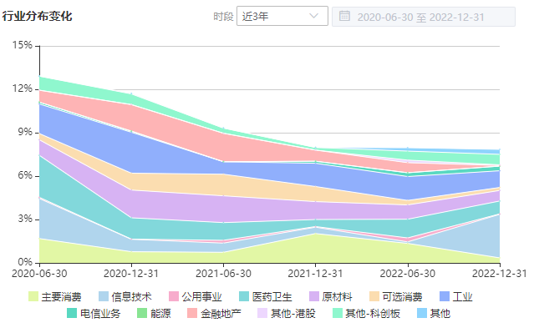Toggle 可选消费 legend item
The image size is (534, 333).
(396, 296)
